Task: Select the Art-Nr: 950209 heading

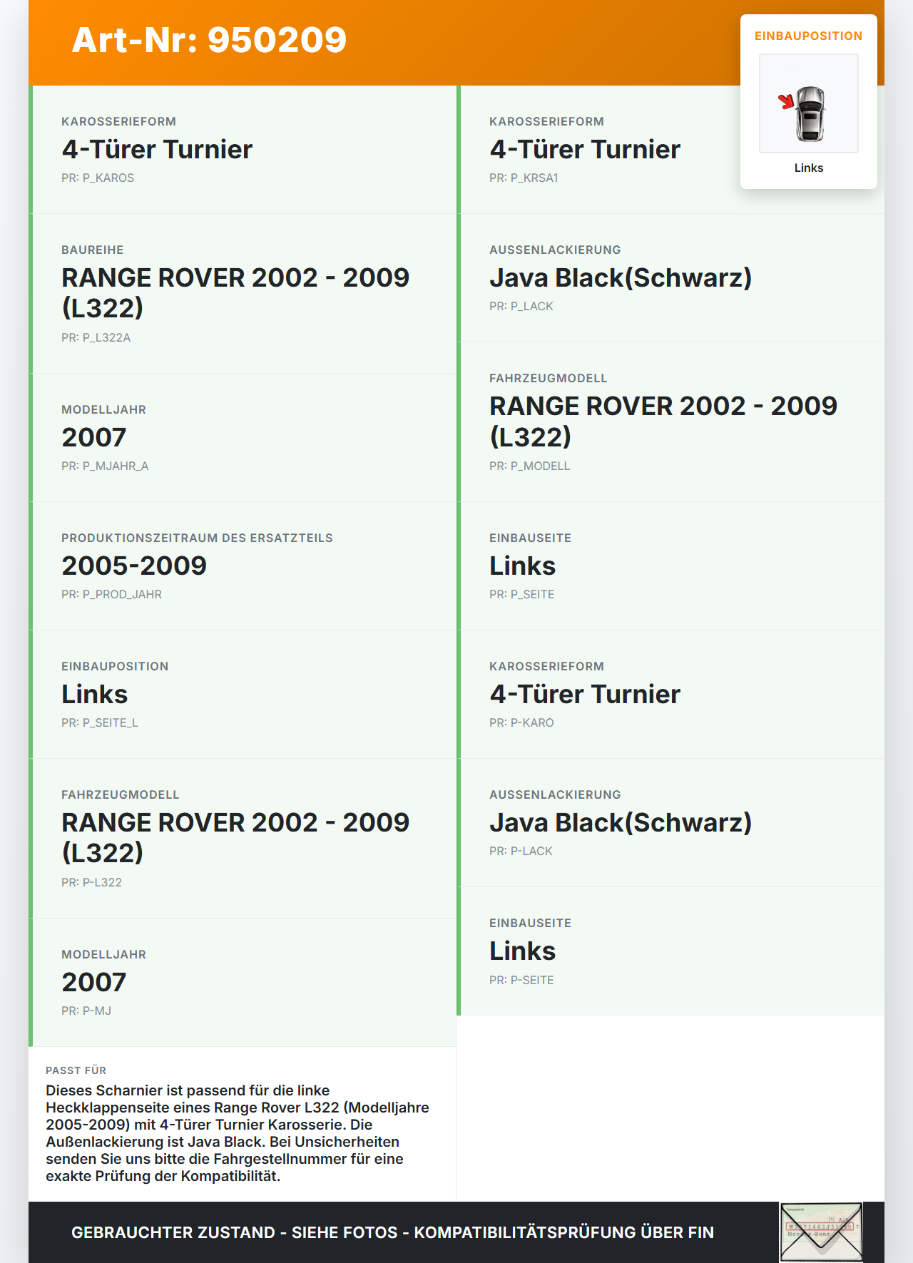Action: 209,40
